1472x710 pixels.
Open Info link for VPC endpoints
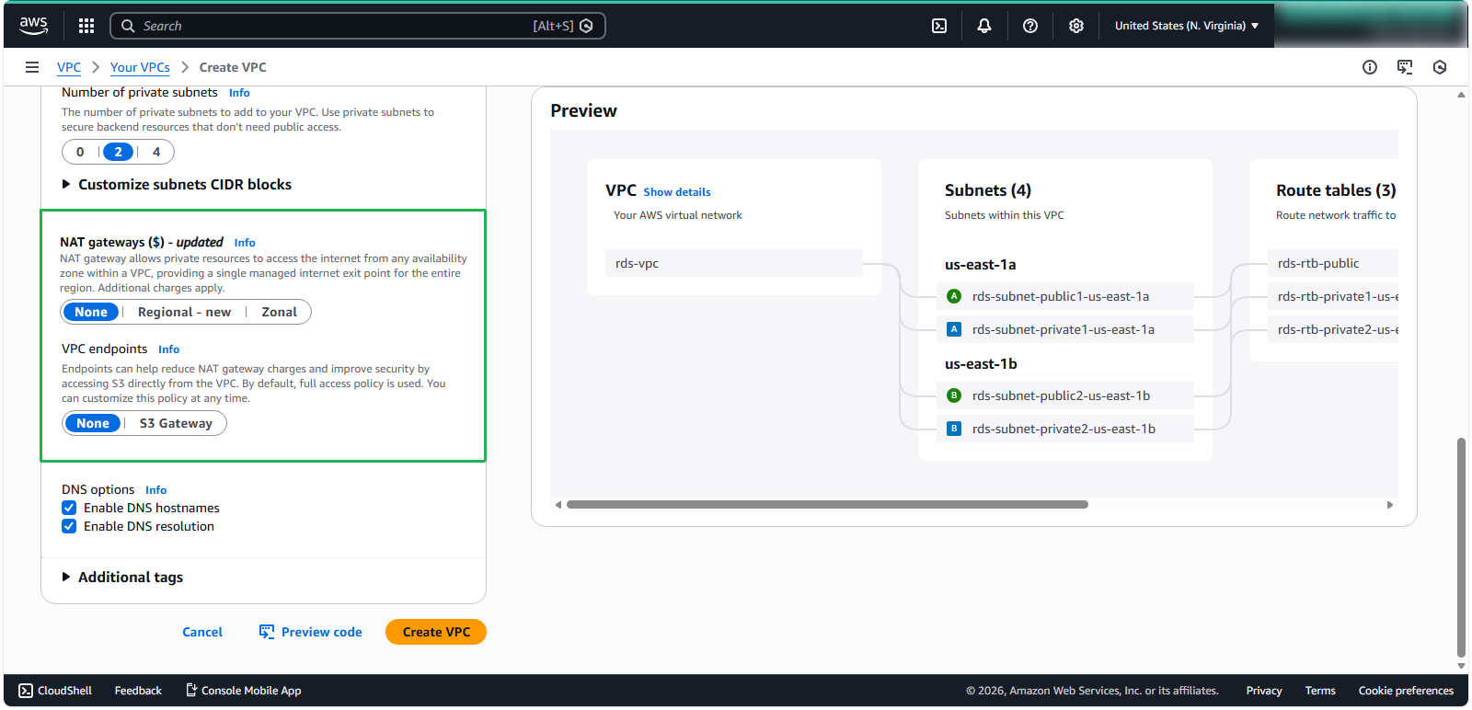168,349
